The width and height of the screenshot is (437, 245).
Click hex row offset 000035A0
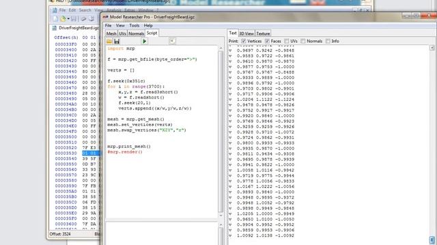pyautogui.click(x=66, y=191)
